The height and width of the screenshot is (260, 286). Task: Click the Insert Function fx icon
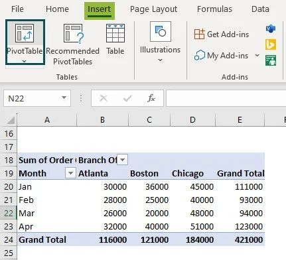pos(151,98)
